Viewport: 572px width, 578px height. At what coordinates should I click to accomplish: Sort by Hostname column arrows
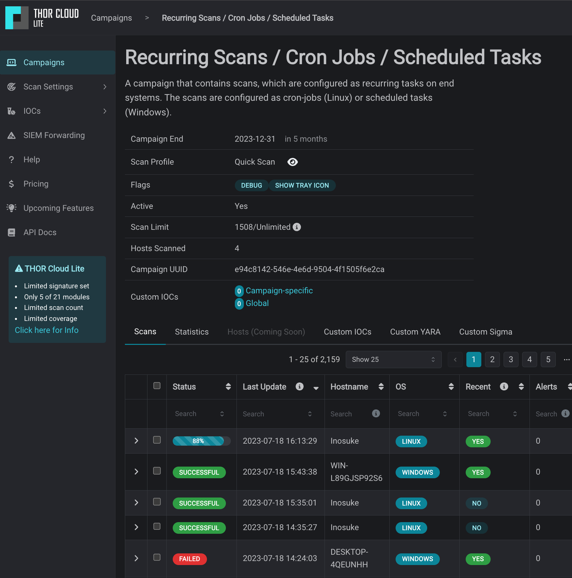click(x=381, y=386)
